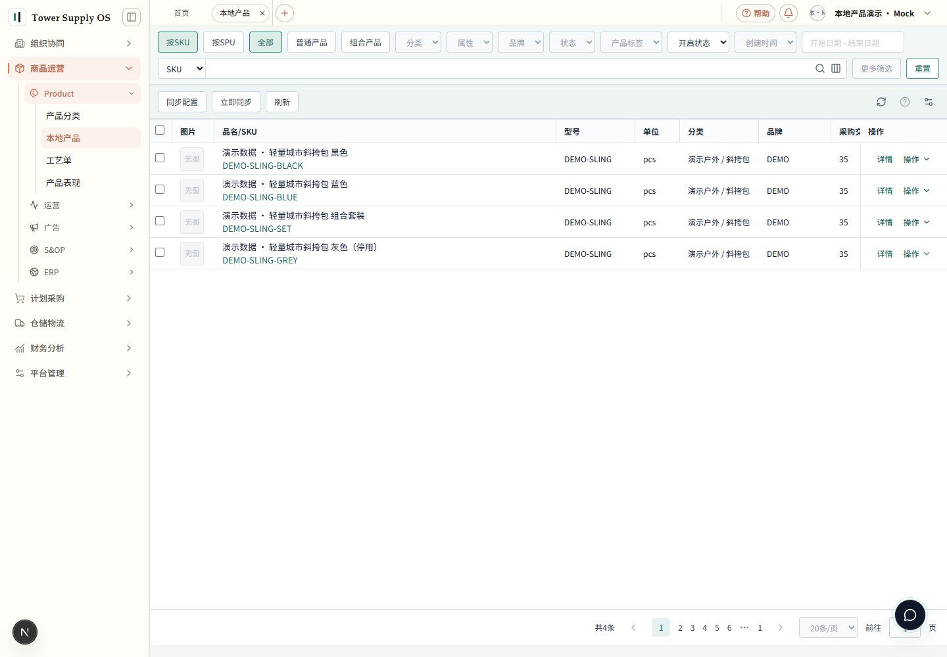Check the DEMO-SLING-SET row checkbox
Image resolution: width=947 pixels, height=657 pixels.
pyautogui.click(x=160, y=221)
